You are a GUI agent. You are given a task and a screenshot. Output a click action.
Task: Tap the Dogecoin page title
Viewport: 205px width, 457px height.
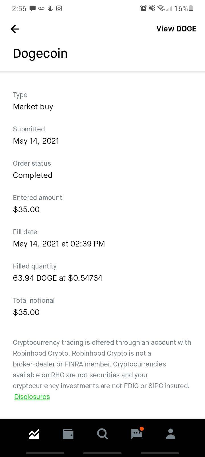[40, 53]
